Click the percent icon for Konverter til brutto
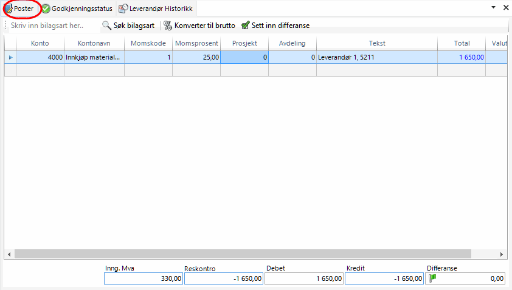The width and height of the screenshot is (512, 290). click(x=168, y=26)
